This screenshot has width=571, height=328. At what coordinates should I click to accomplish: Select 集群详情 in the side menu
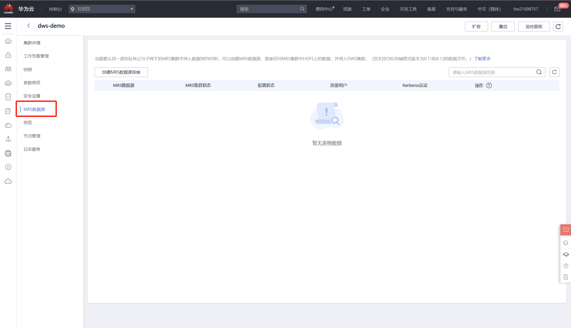pyautogui.click(x=32, y=43)
